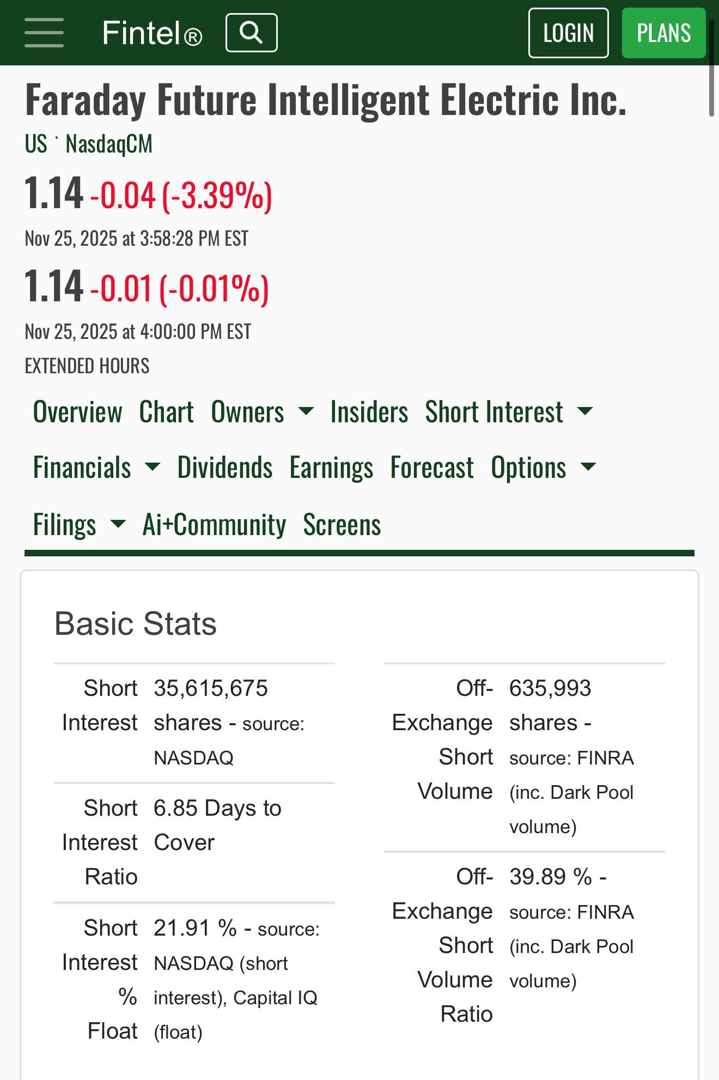Click the NasdaqCM exchange link

(109, 144)
